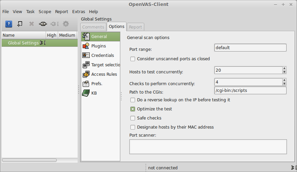This screenshot has height=172, width=297.
Task: Open KB options page
Action: [100, 93]
